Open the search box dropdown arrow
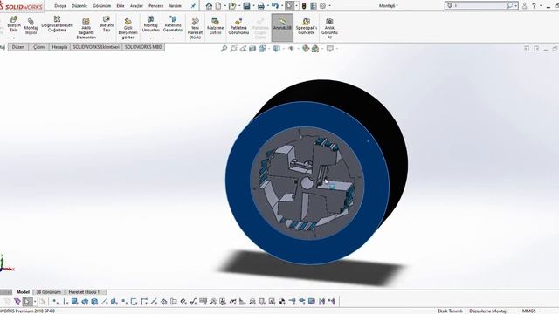Viewport: 559px width, 314px height. (x=516, y=6)
